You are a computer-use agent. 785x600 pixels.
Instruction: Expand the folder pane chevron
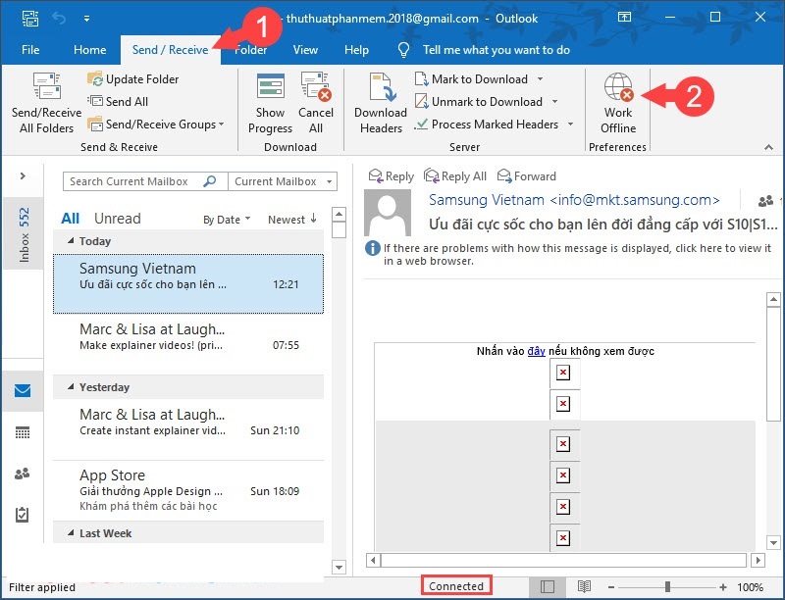click(23, 176)
